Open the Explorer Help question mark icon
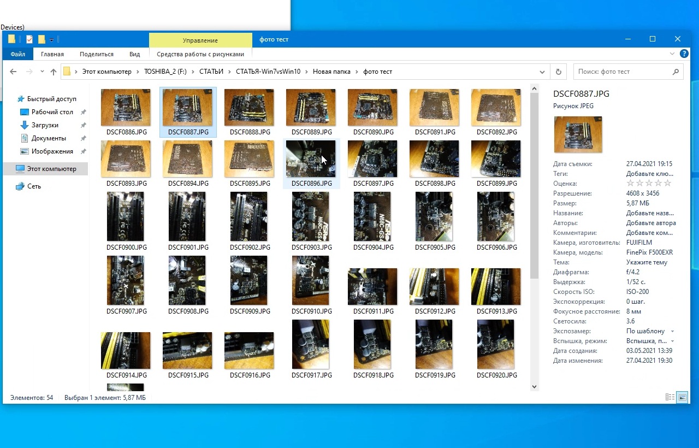 coord(684,54)
